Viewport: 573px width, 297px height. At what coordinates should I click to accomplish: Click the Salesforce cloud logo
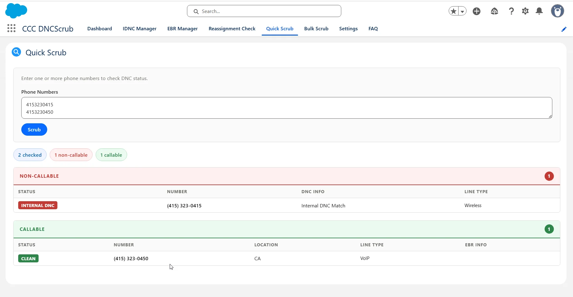(16, 11)
